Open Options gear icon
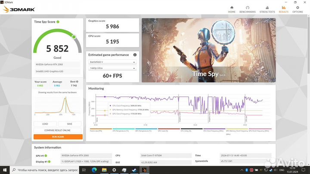The height and width of the screenshot is (174, 310). pos(298,8)
